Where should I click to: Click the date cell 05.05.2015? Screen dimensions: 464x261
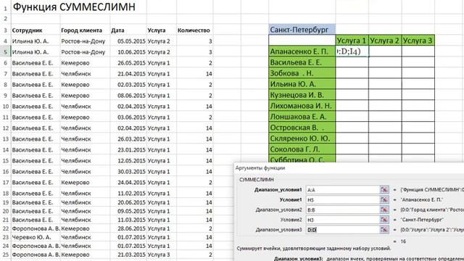[128, 41]
